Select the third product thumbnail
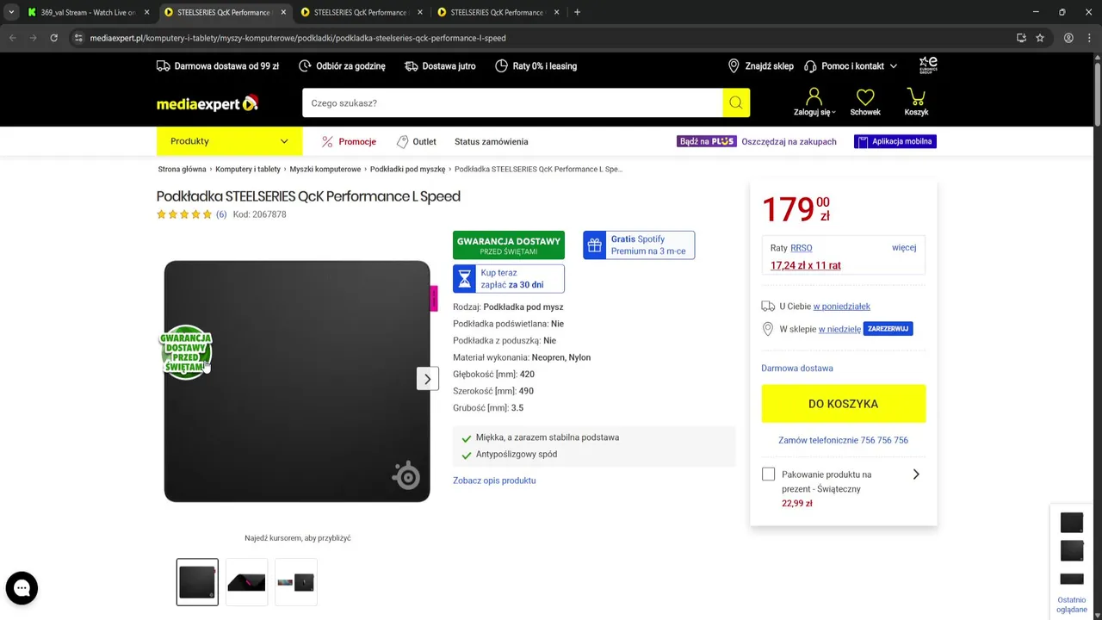Screen dimensions: 1102x620 click(296, 581)
